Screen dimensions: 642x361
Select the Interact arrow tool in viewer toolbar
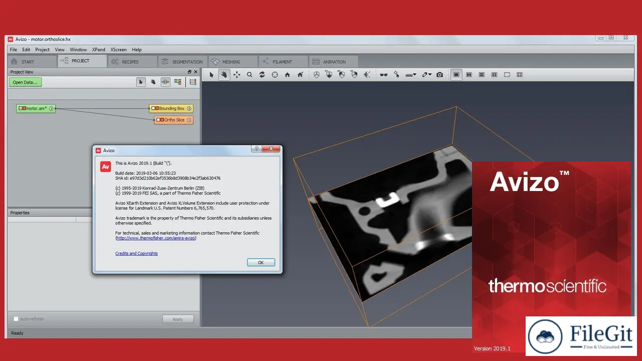coord(212,75)
